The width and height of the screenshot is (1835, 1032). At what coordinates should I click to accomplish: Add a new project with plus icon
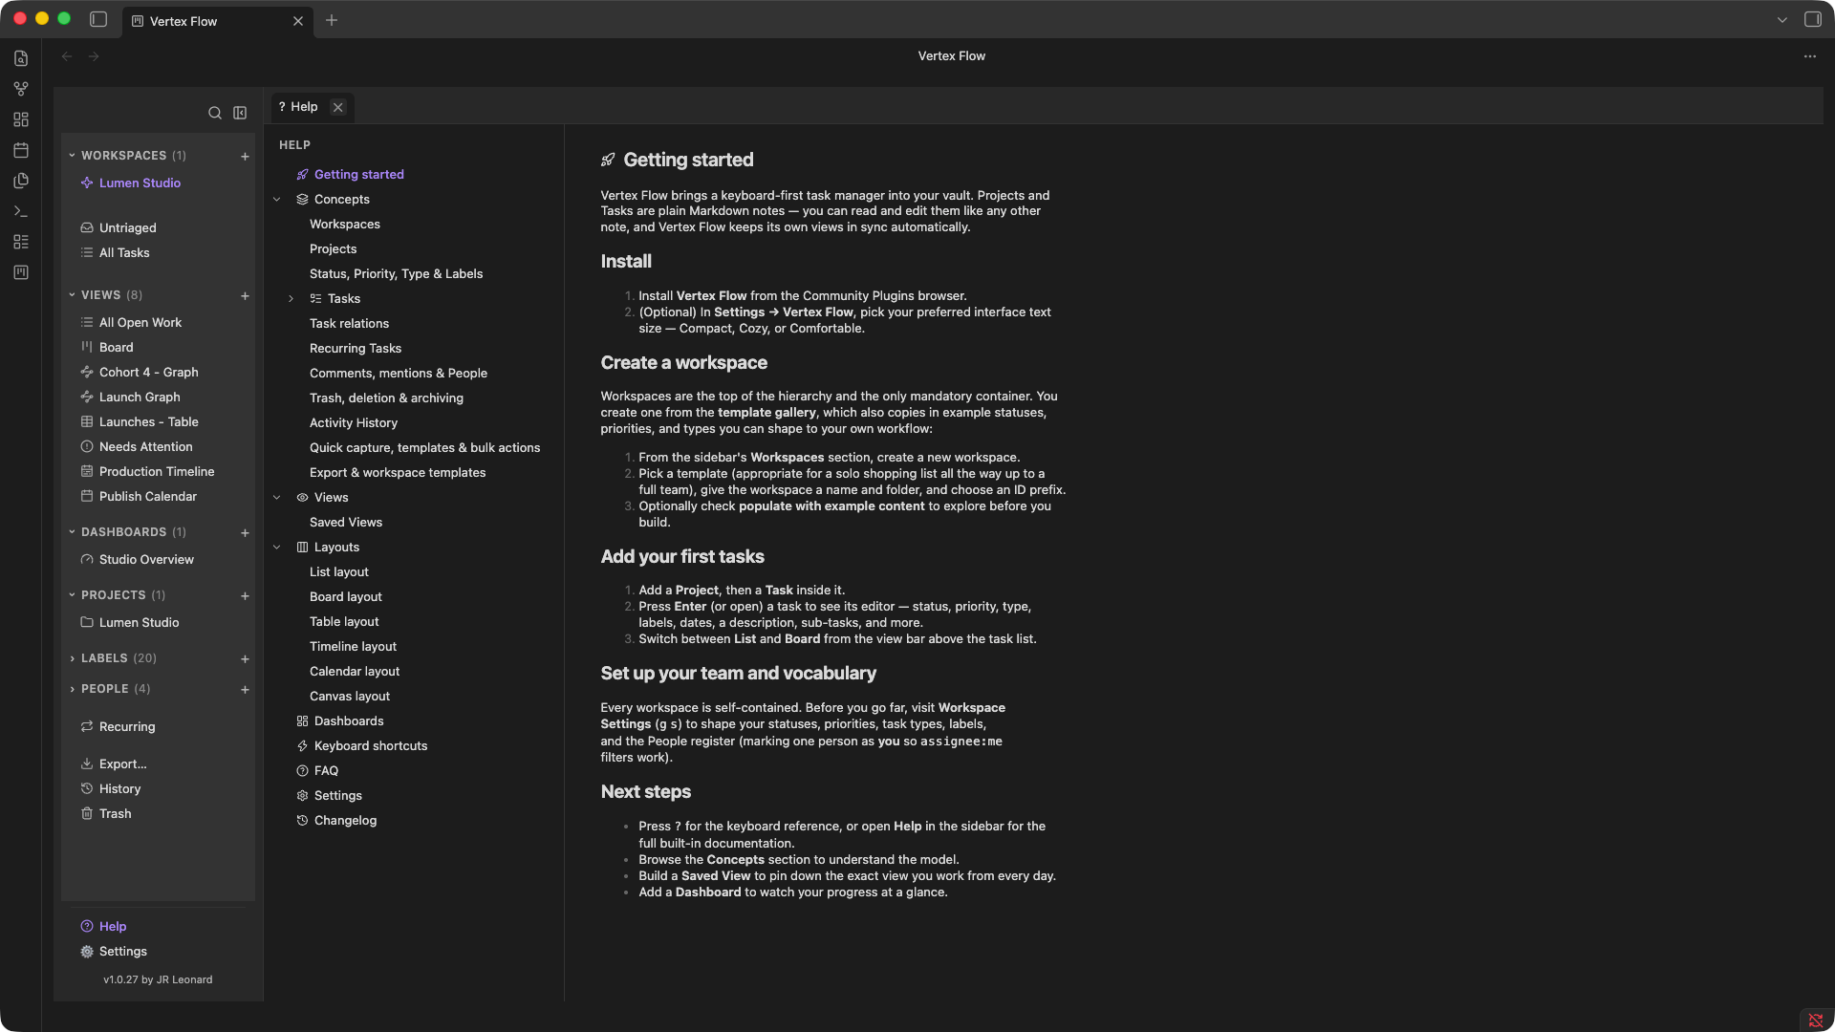coord(245,595)
